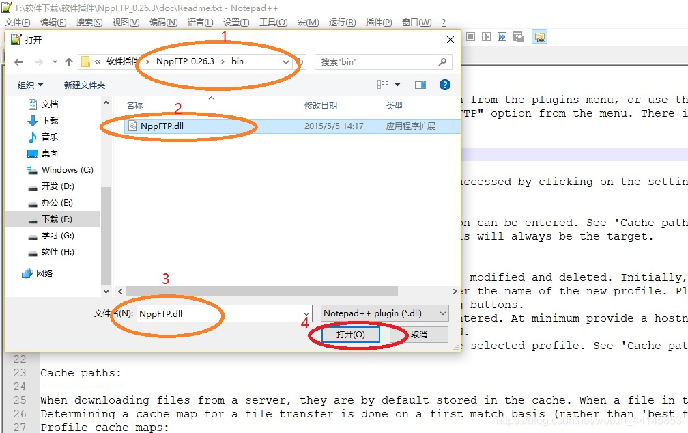Open the 运行(R) menu in Notepad++

[x=342, y=23]
